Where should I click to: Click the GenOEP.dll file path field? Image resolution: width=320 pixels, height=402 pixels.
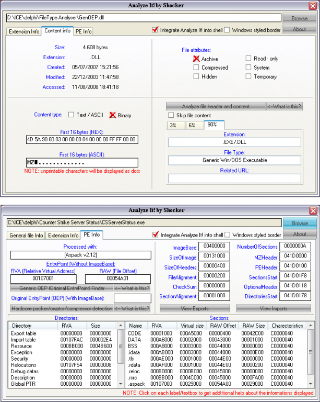tap(144, 18)
